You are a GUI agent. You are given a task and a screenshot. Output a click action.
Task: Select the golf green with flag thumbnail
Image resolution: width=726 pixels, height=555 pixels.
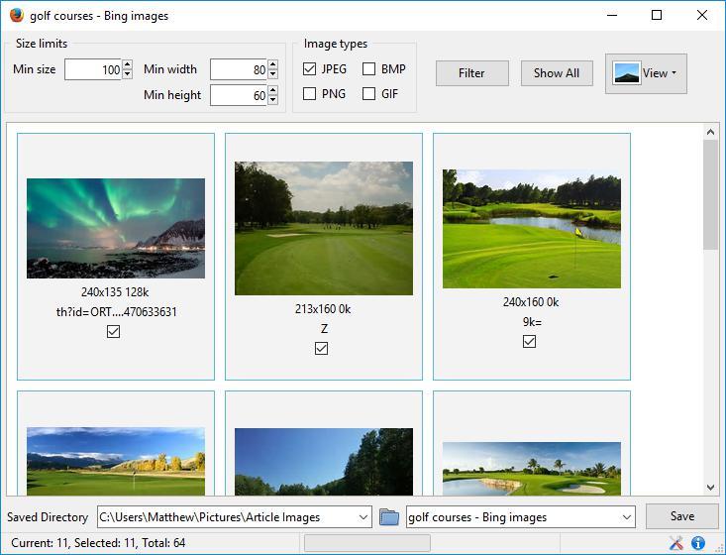(x=532, y=229)
